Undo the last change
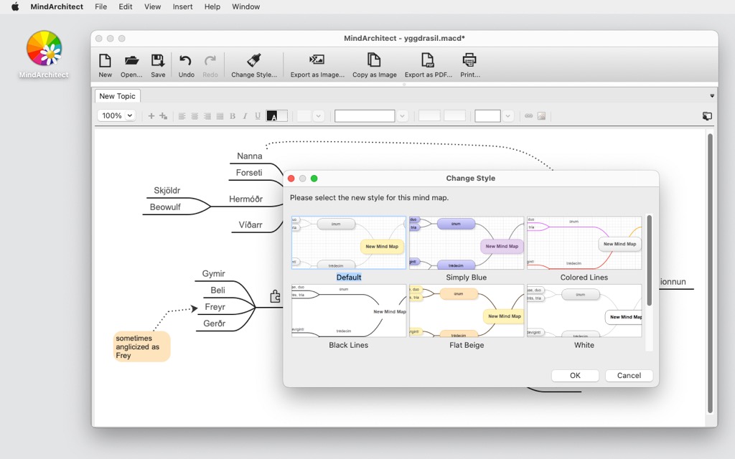The height and width of the screenshot is (459, 735). pos(185,65)
